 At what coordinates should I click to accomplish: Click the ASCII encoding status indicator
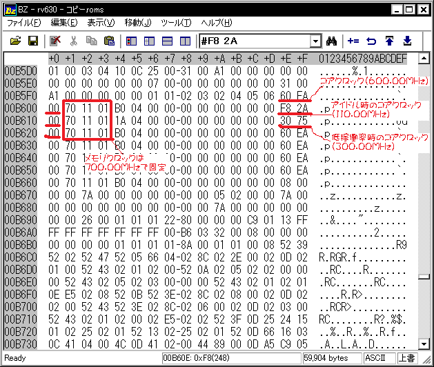click(379, 358)
